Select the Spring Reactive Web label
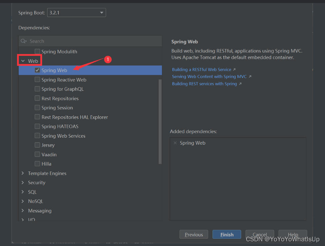Image resolution: width=325 pixels, height=246 pixels. 64,79
